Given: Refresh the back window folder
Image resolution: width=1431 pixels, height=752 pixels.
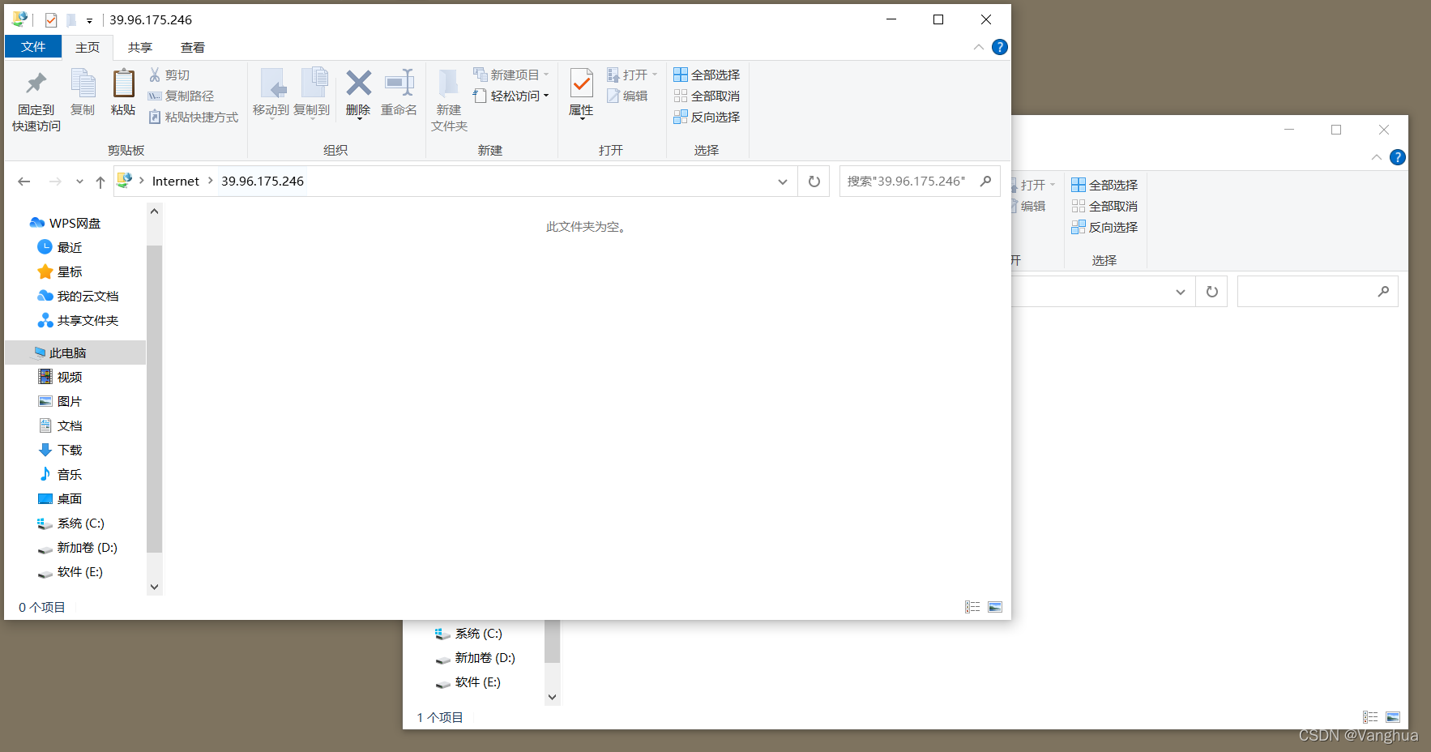Looking at the screenshot, I should tap(1212, 292).
